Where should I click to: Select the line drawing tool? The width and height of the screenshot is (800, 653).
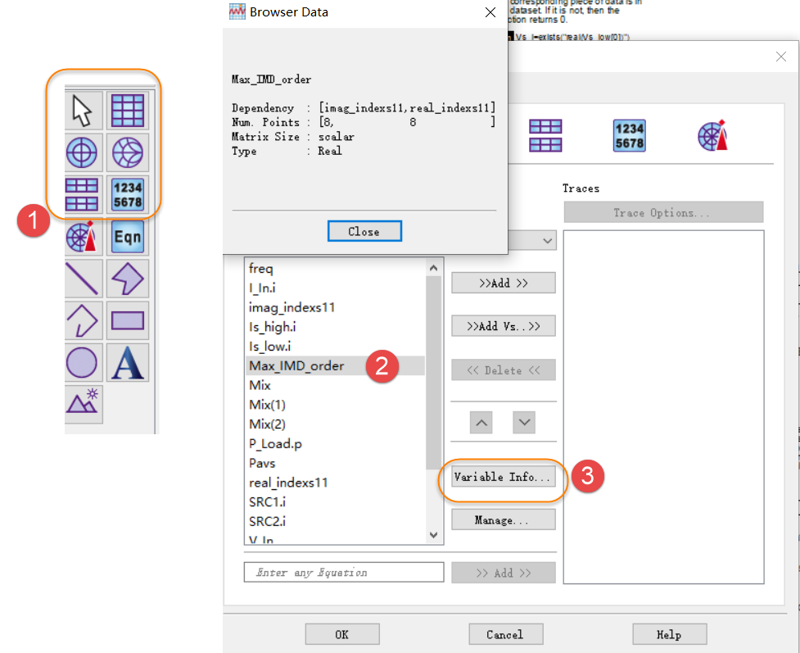[82, 279]
